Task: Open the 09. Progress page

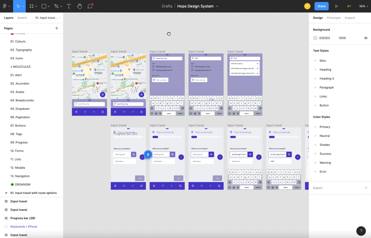Action: 19,143
